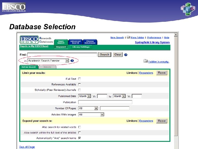Click Sign In to My EBSCOhost link
Image resolution: width=198 pixels, height=149 pixels.
click(x=34, y=46)
